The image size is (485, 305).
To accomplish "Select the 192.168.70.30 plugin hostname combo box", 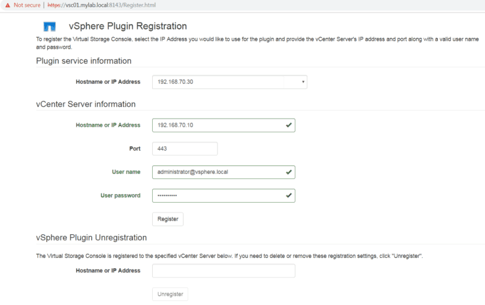I will click(x=223, y=82).
